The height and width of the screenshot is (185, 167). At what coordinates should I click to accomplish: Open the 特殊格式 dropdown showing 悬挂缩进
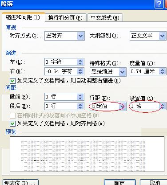click(108, 72)
